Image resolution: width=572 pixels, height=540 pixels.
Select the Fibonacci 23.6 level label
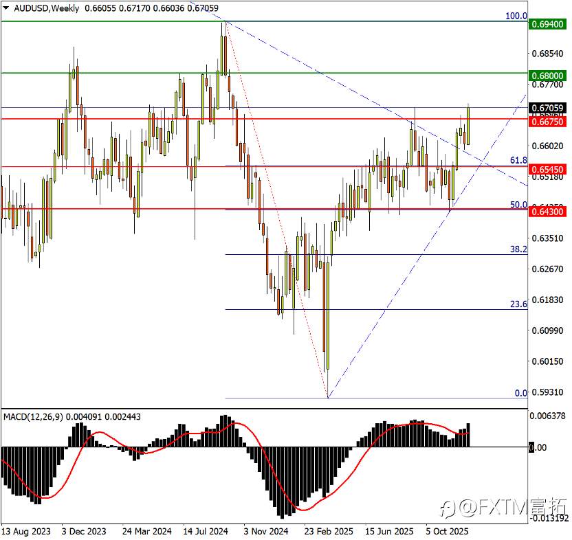[x=518, y=304]
